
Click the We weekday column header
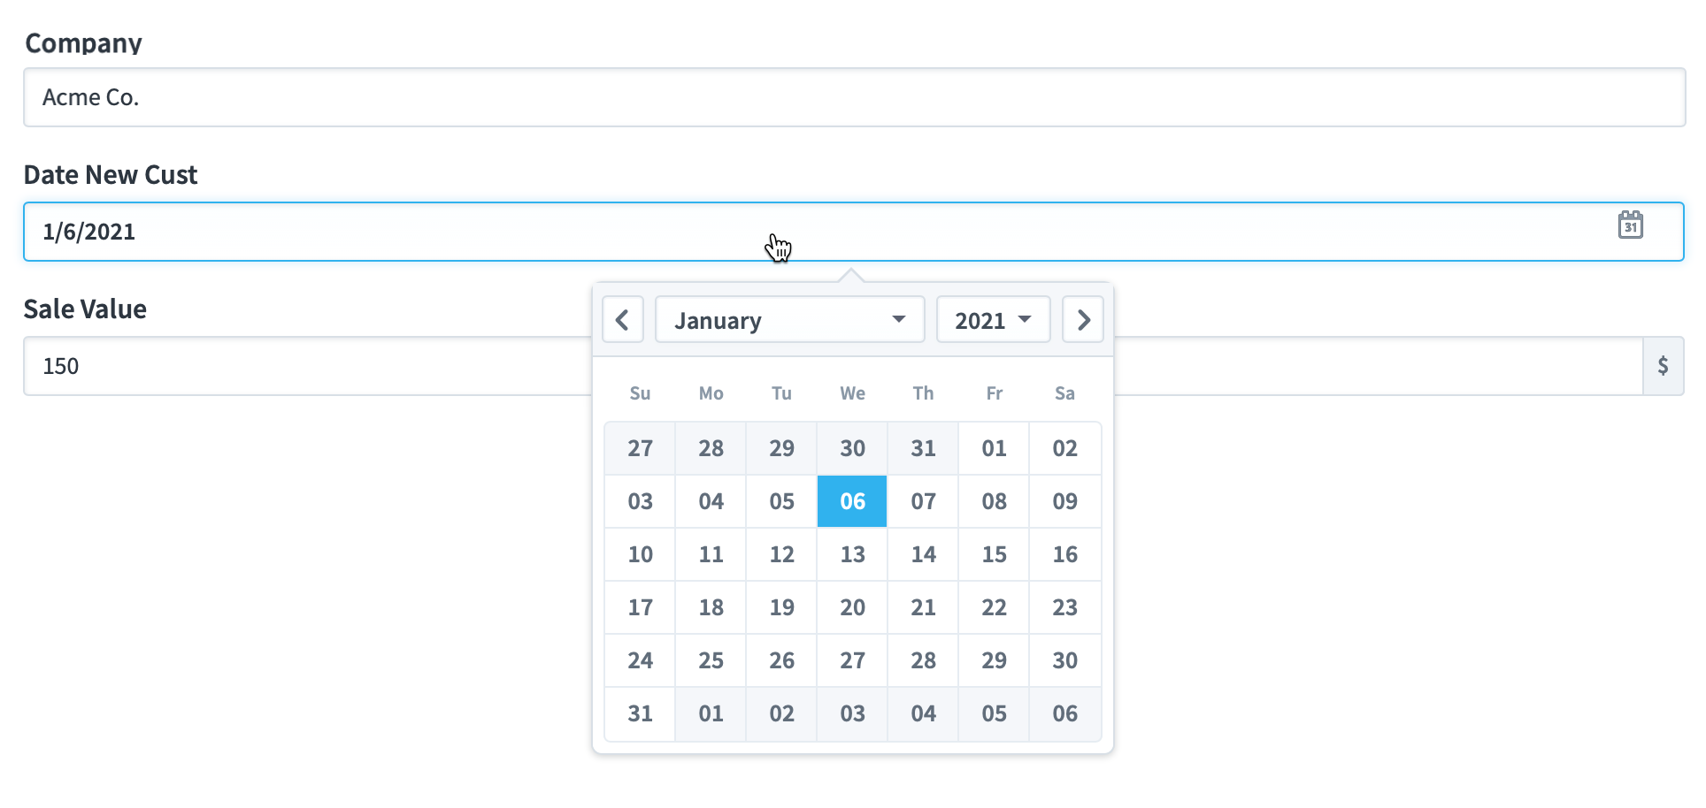[x=851, y=393]
